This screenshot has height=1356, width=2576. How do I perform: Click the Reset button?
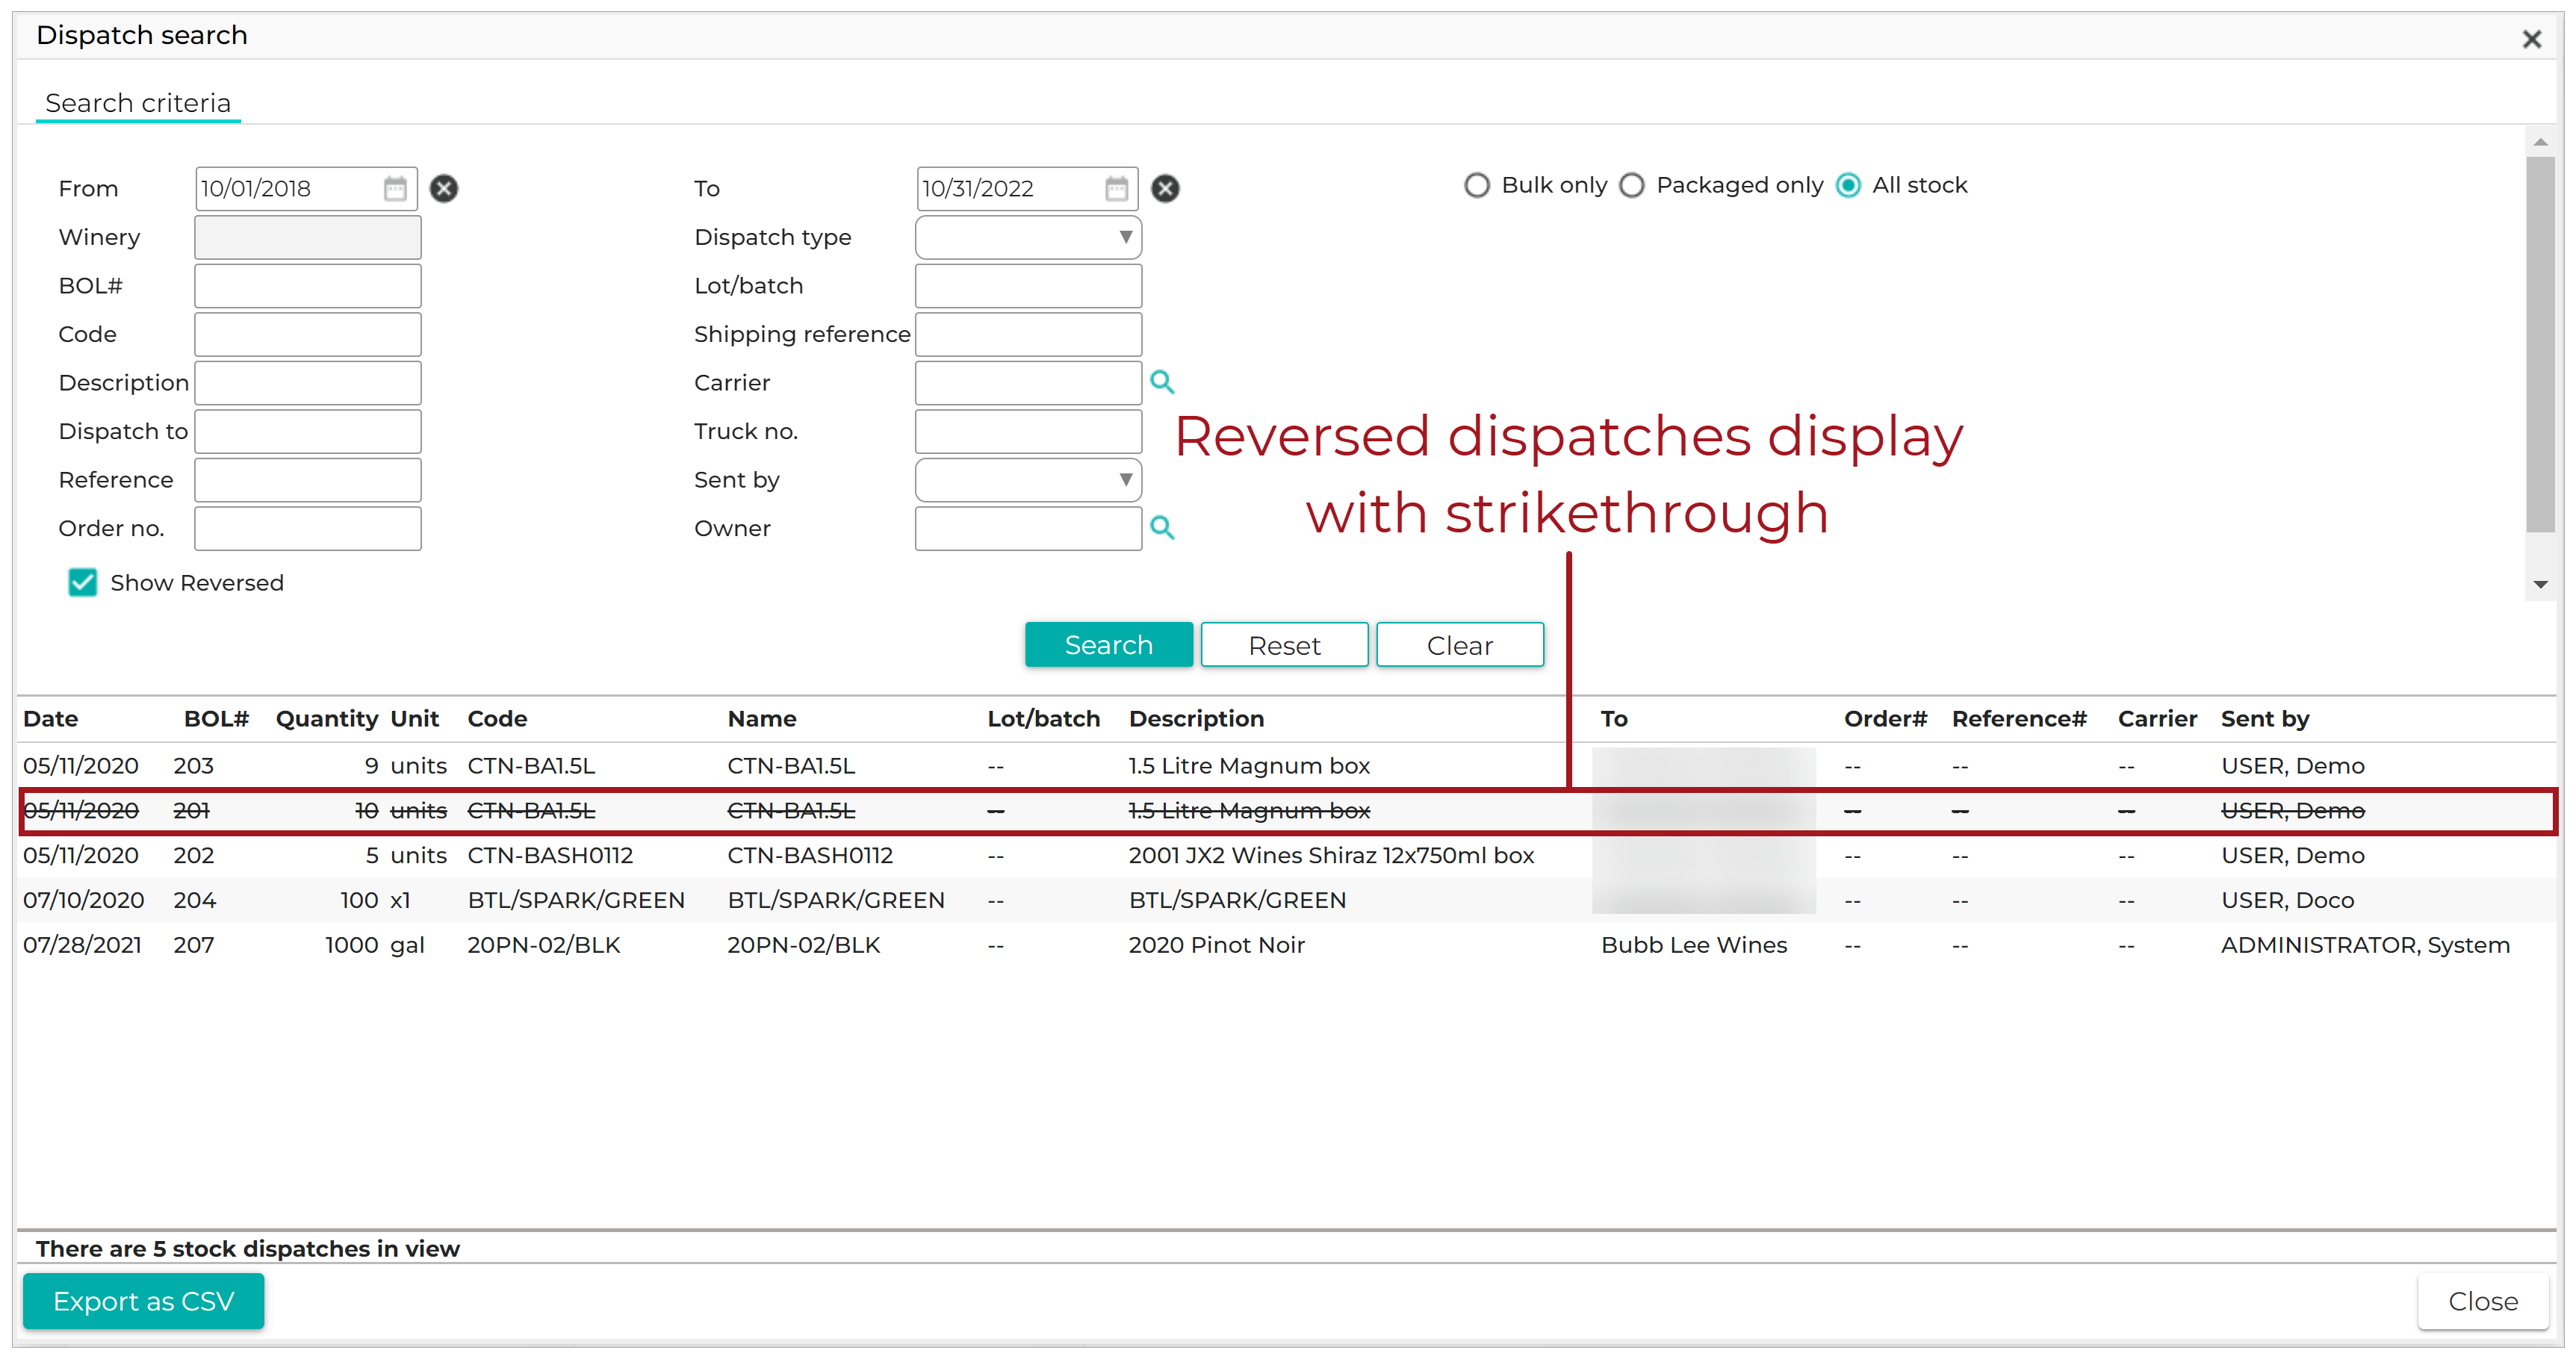point(1284,645)
